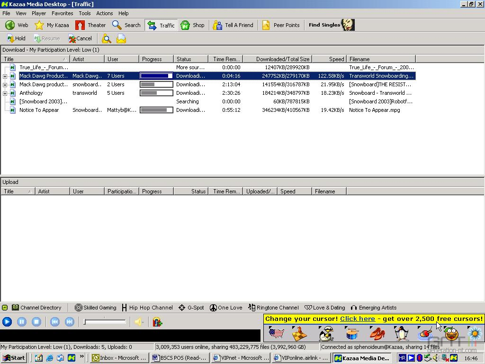Viewport: 485px width, 364px height.
Task: Go to My Kazaa
Action: coord(52,25)
